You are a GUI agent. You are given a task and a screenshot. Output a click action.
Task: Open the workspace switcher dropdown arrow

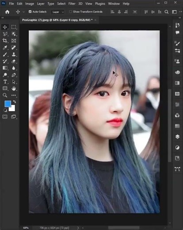click(180, 11)
